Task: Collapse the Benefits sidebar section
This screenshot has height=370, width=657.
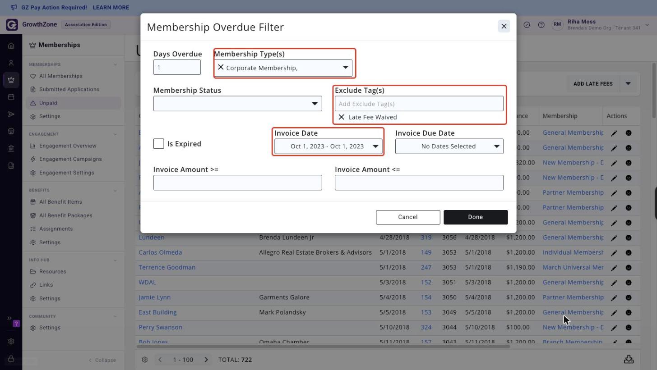Action: pos(115,190)
